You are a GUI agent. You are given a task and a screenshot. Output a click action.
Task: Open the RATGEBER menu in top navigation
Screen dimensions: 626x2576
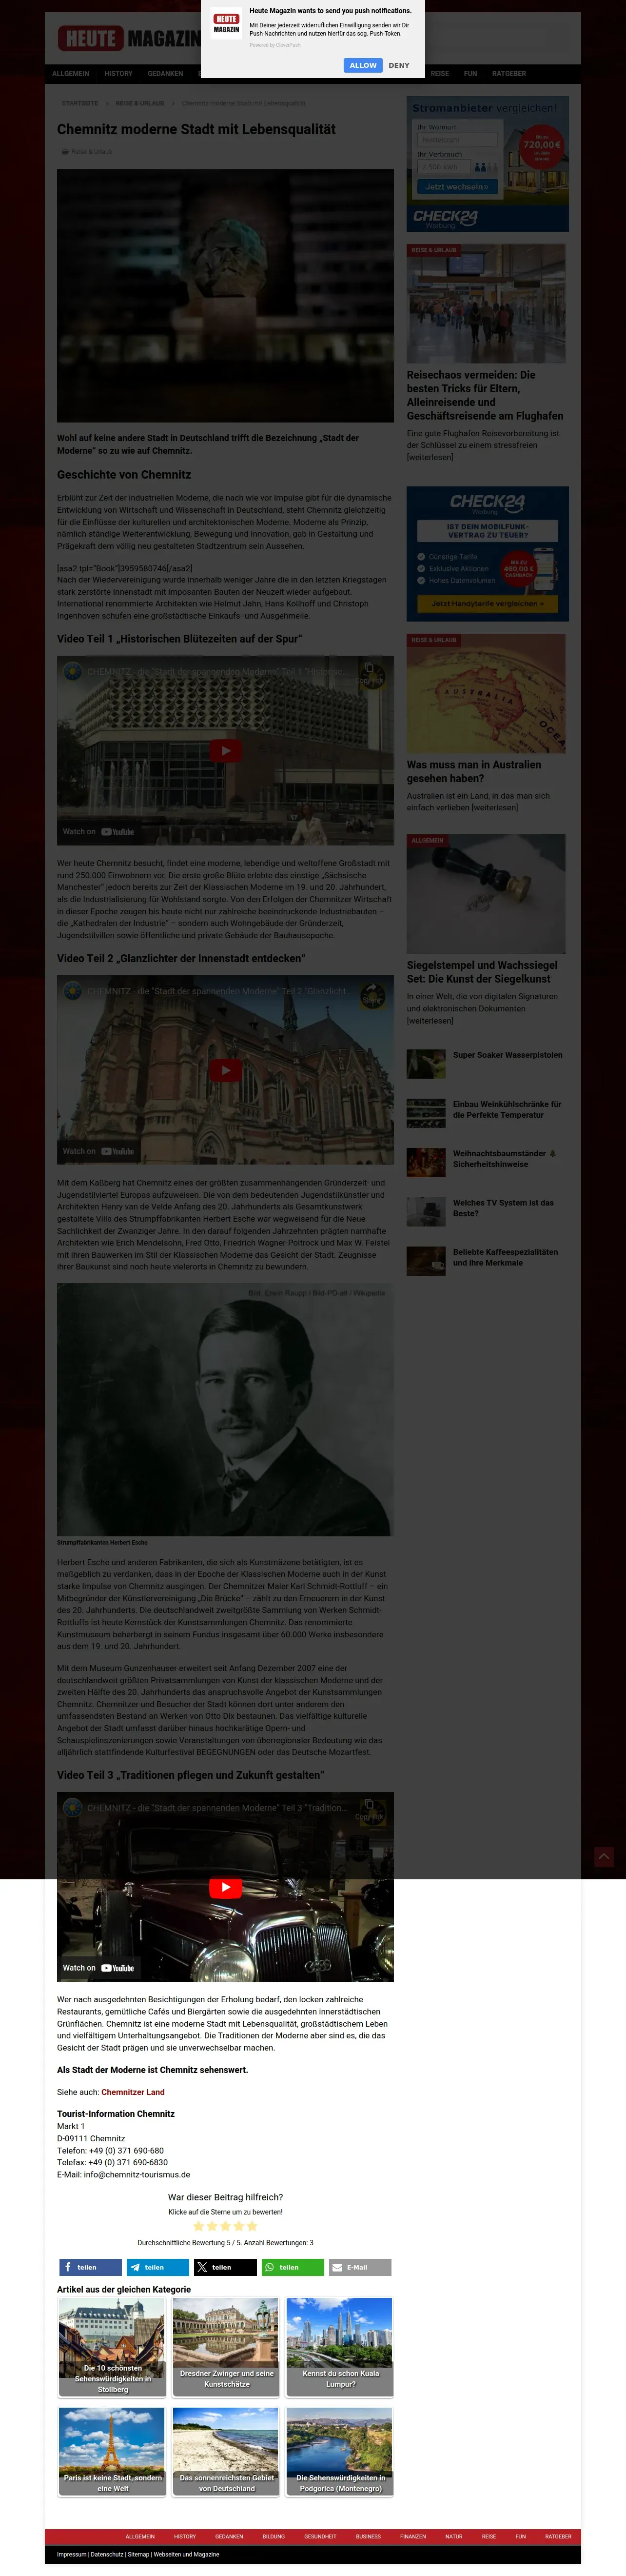[508, 74]
